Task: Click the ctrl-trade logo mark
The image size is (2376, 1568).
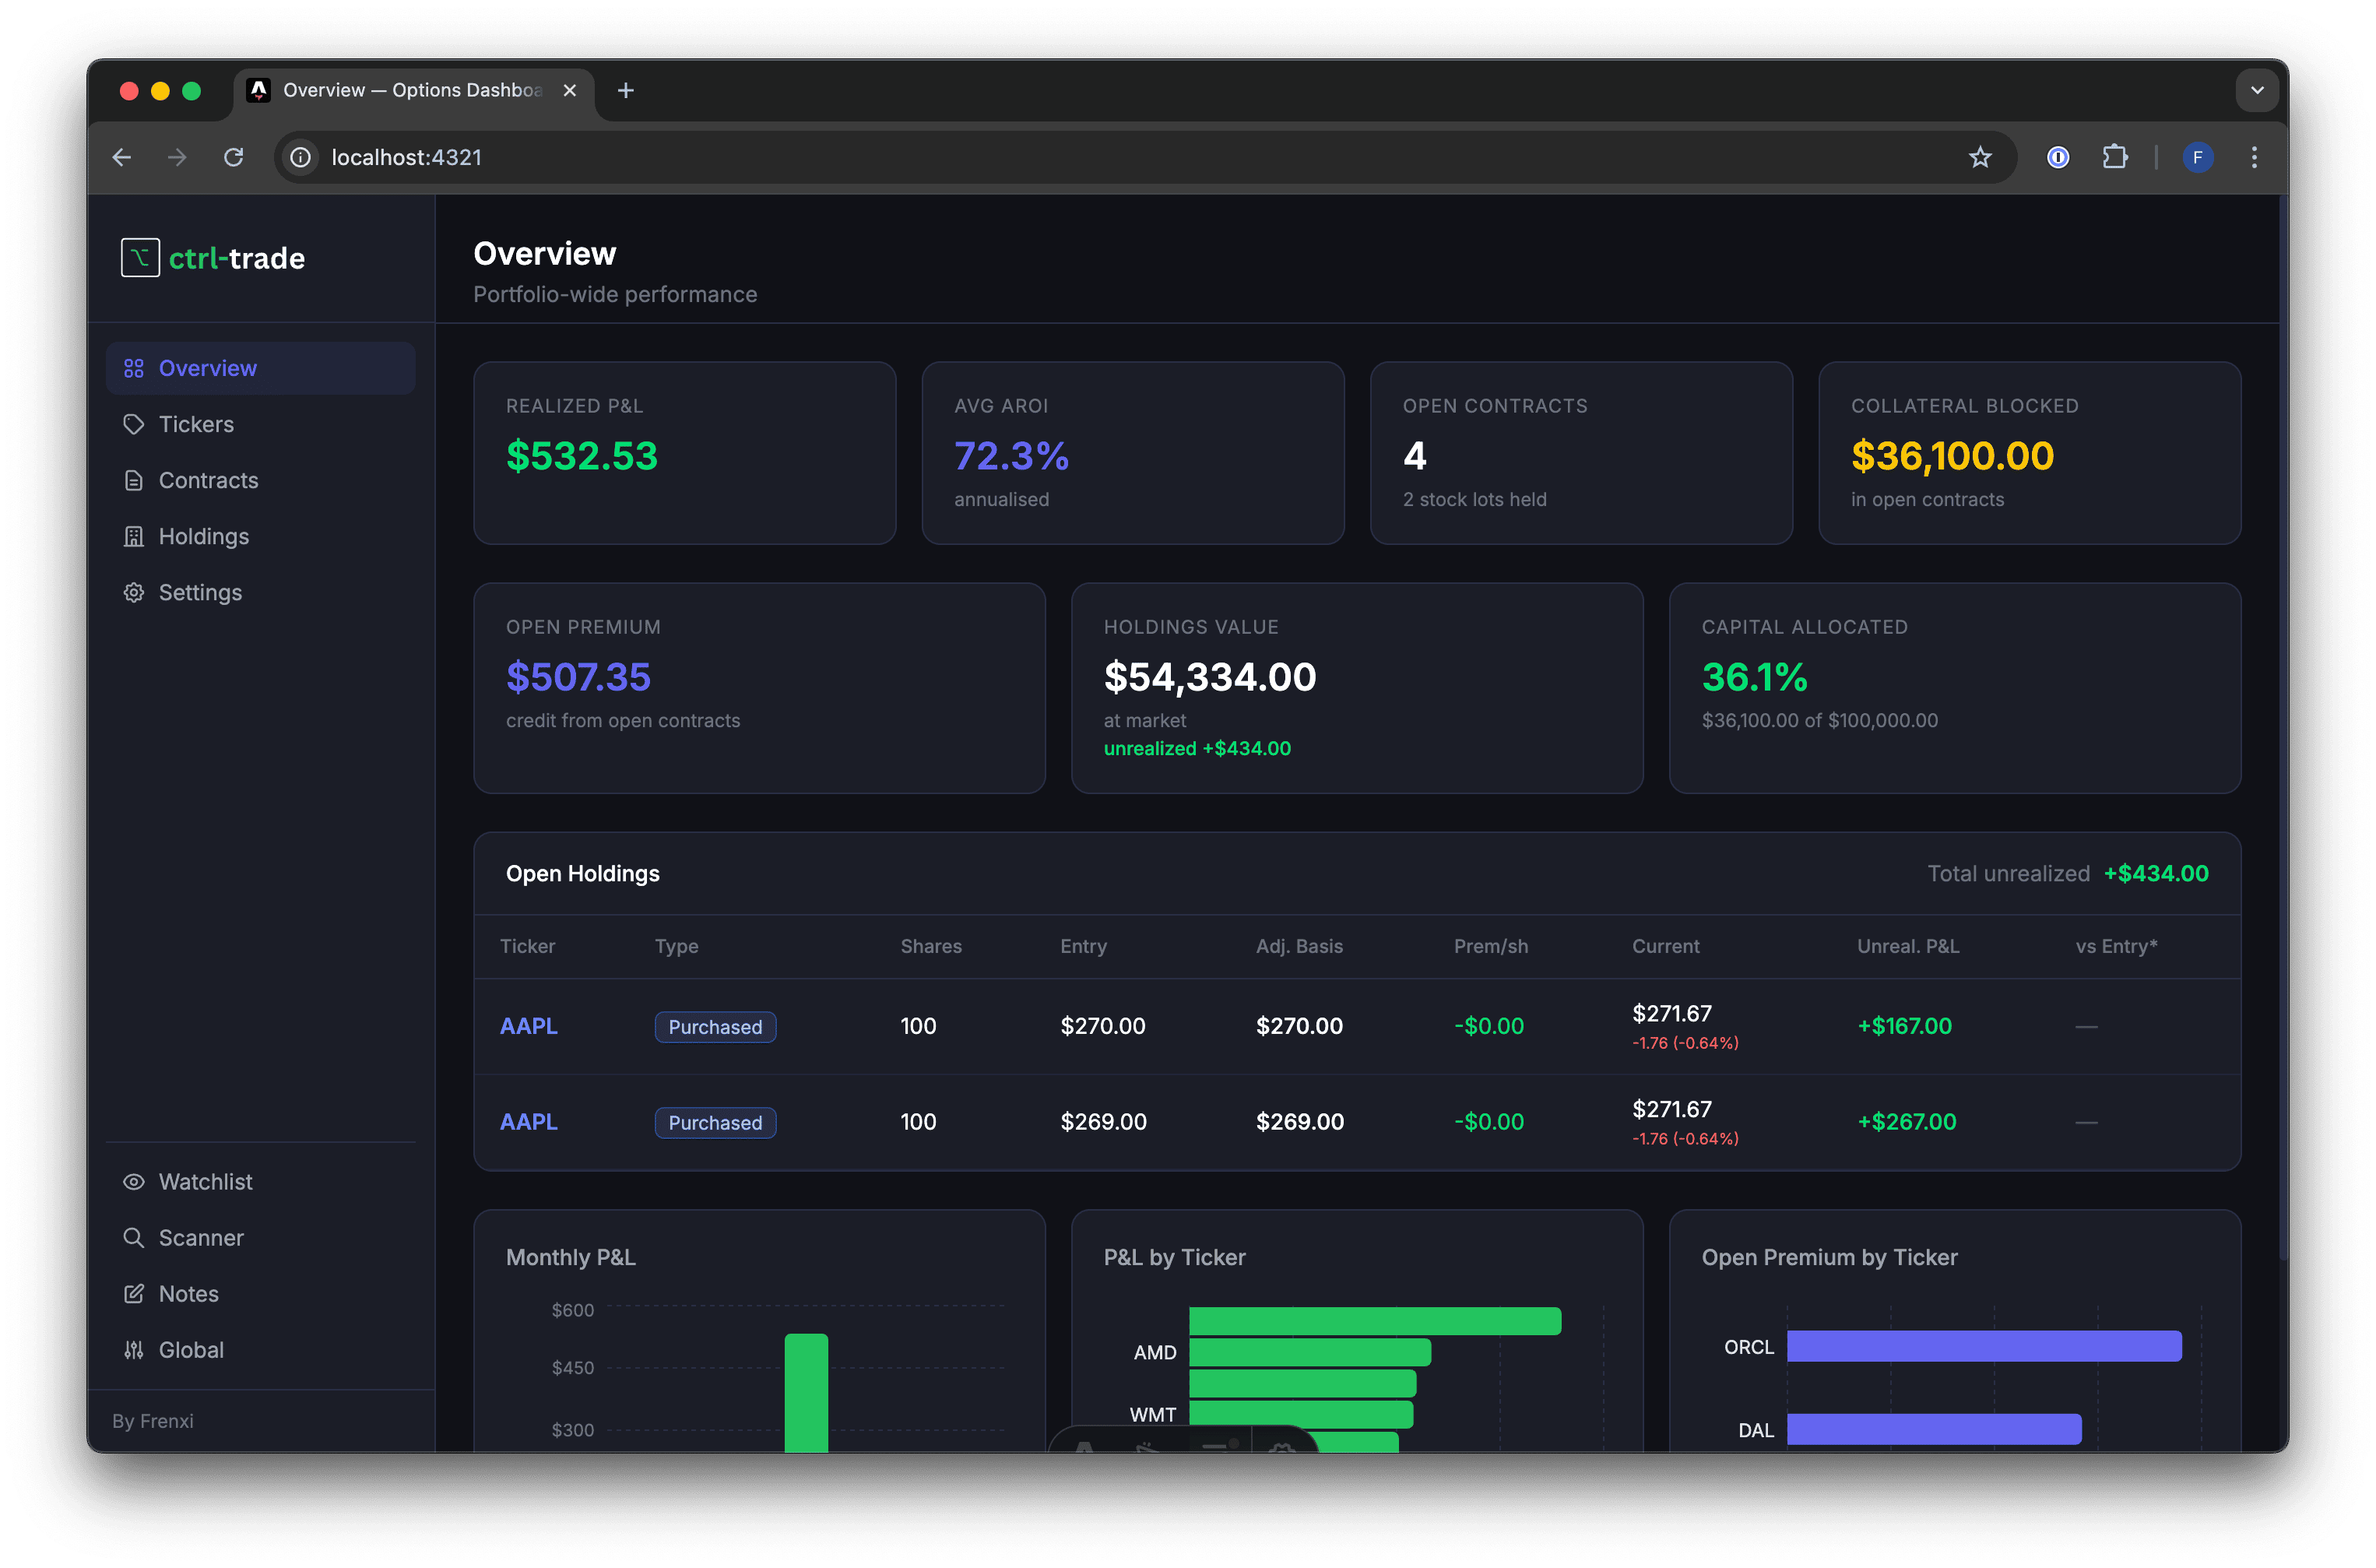Action: point(139,257)
